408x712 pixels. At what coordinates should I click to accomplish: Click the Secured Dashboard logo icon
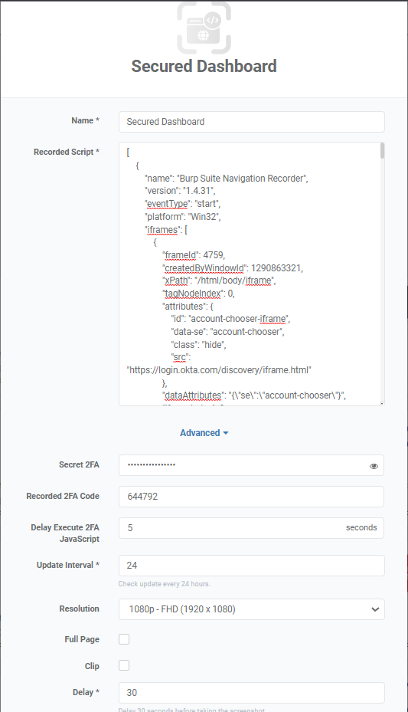coord(204,28)
